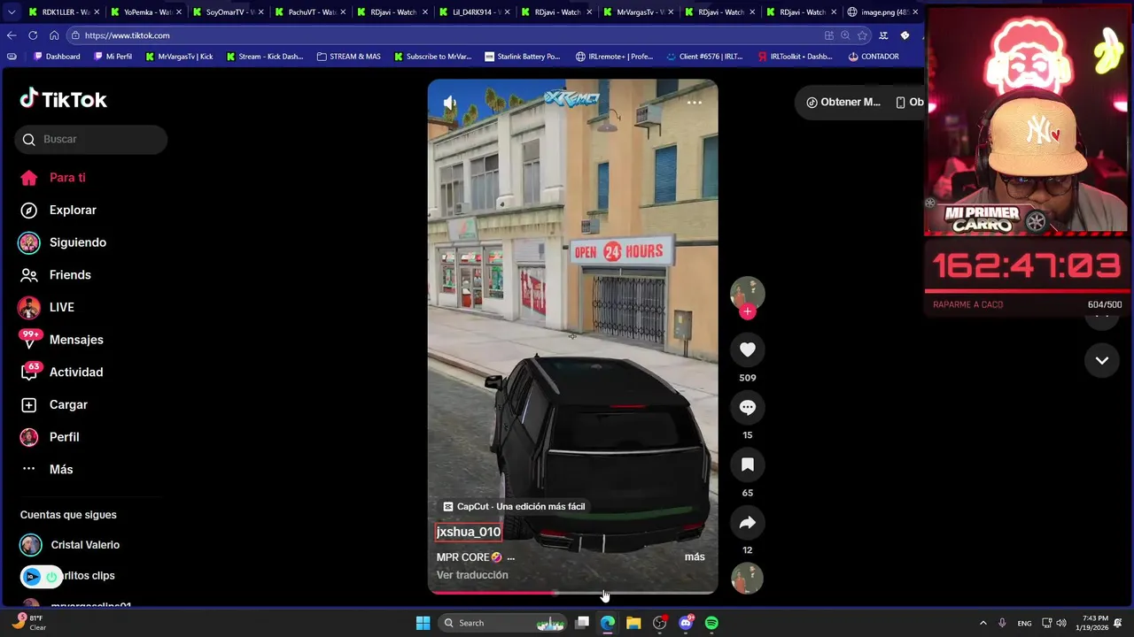Open the tab search dropdown arrow
Viewport: 1134px width, 637px height.
(x=11, y=12)
